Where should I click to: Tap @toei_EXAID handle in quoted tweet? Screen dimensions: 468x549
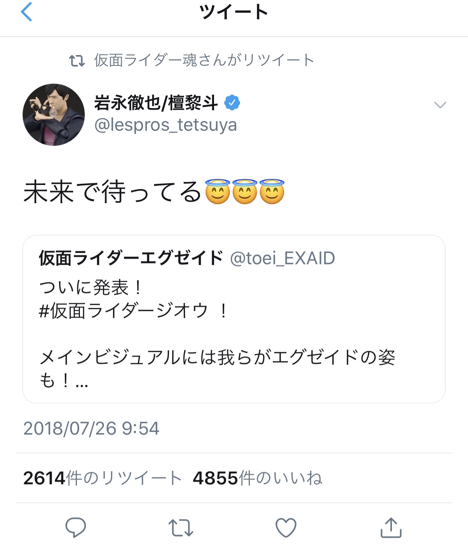[x=282, y=258]
